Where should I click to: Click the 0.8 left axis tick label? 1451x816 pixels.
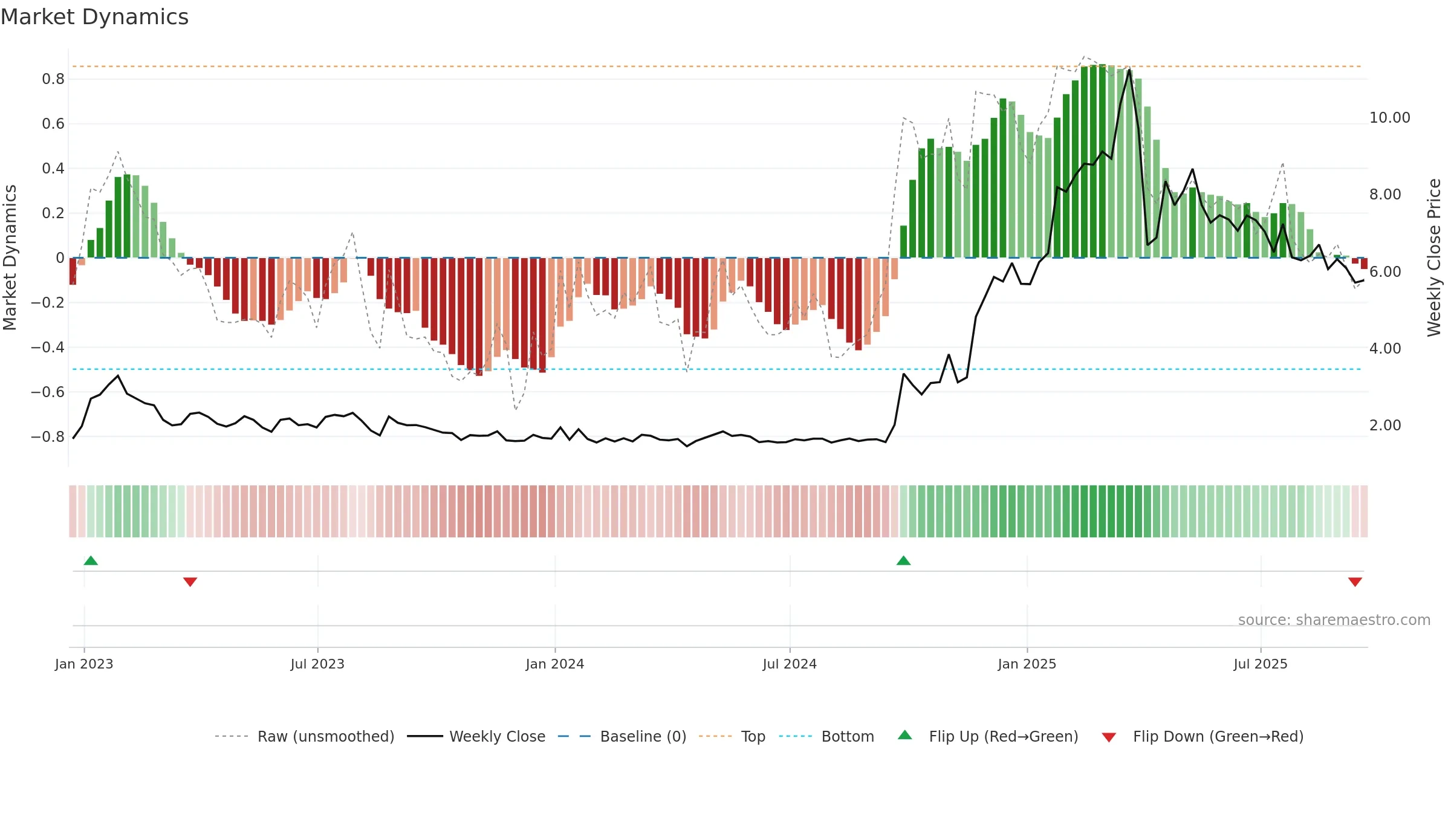coord(53,79)
